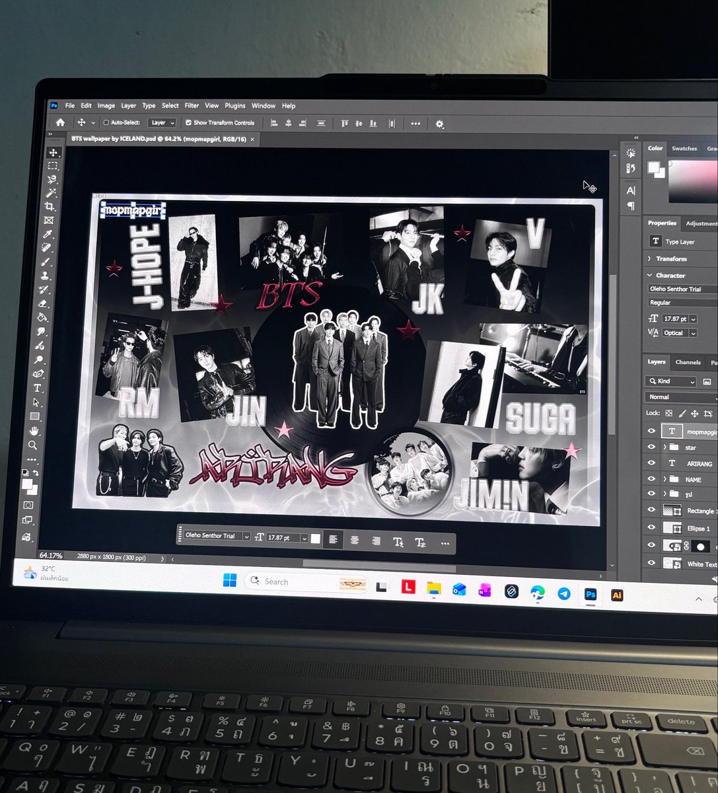Click lock transparent pixels icon in Layers
This screenshot has height=793, width=718.
pyautogui.click(x=668, y=413)
